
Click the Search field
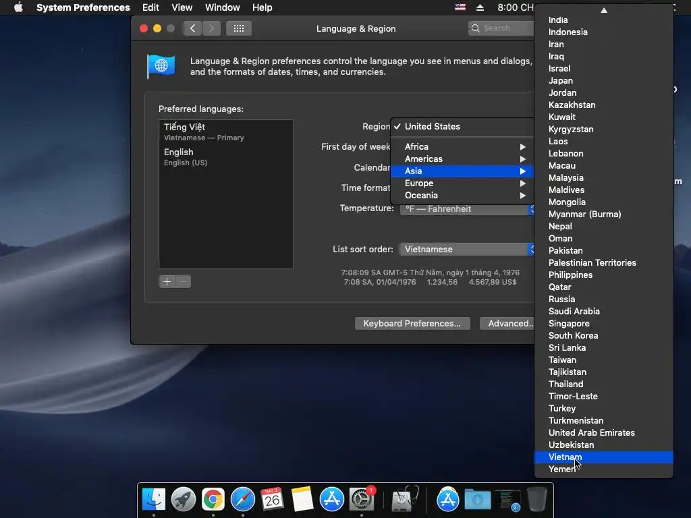click(x=501, y=28)
